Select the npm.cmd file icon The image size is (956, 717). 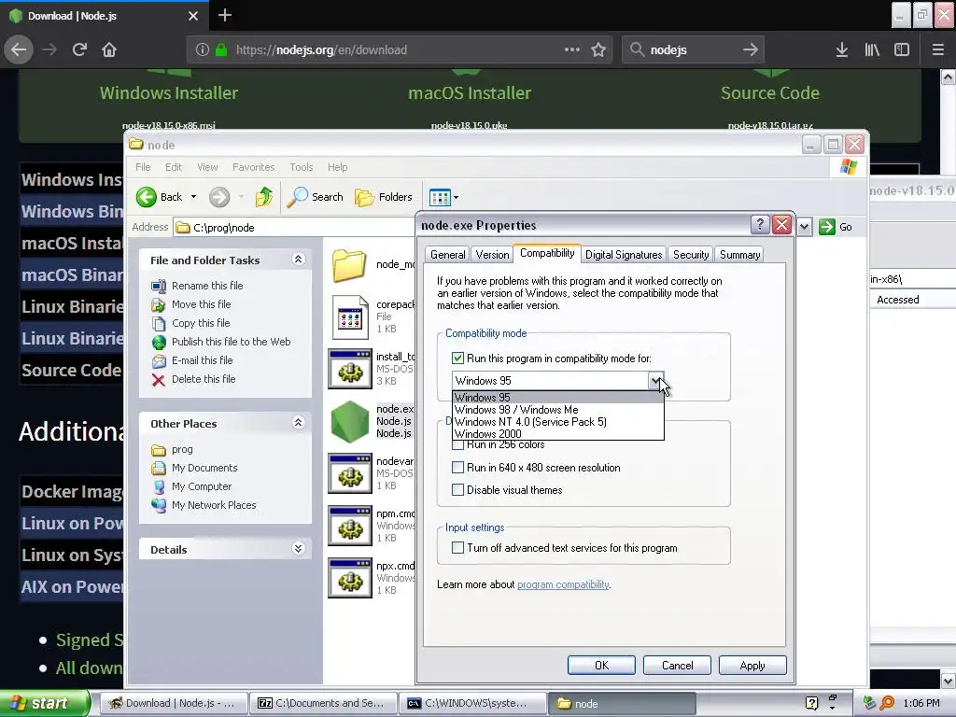[x=350, y=526]
